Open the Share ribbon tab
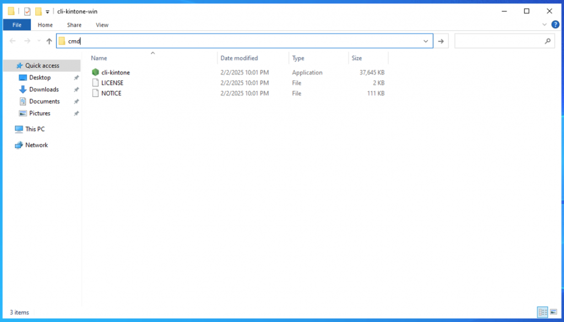564x322 pixels. [74, 25]
